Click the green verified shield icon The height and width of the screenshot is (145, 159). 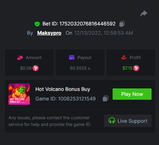pos(37,24)
